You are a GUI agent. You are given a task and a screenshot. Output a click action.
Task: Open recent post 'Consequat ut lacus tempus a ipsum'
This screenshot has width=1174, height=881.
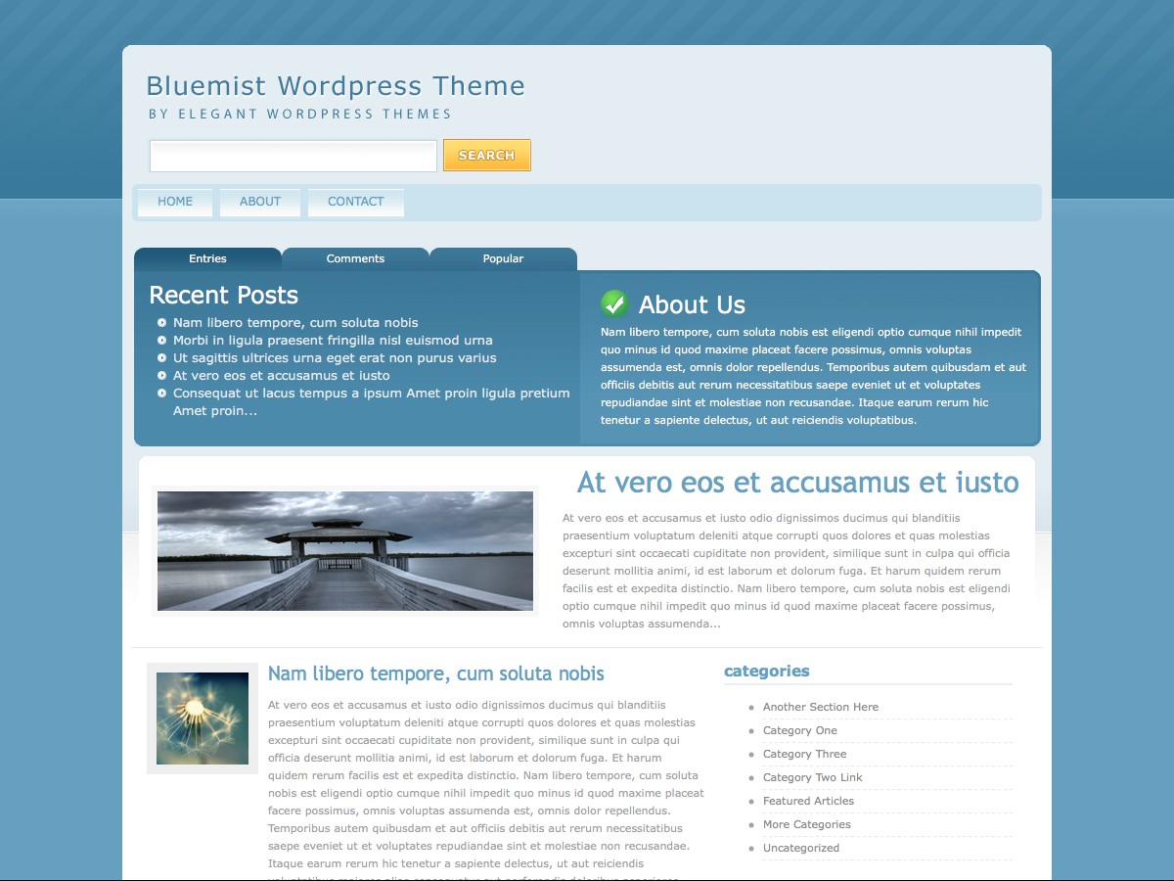pos(371,402)
